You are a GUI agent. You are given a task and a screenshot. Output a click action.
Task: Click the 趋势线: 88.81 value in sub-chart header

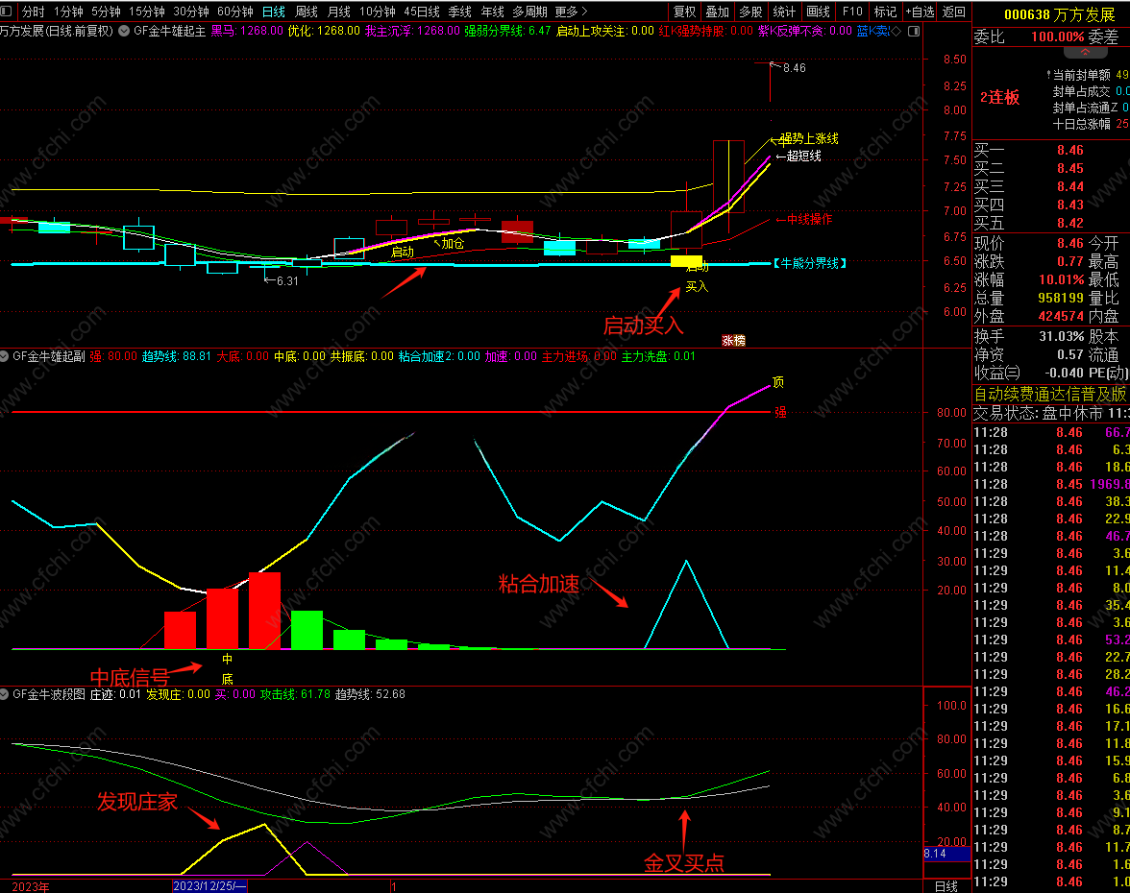coord(177,356)
